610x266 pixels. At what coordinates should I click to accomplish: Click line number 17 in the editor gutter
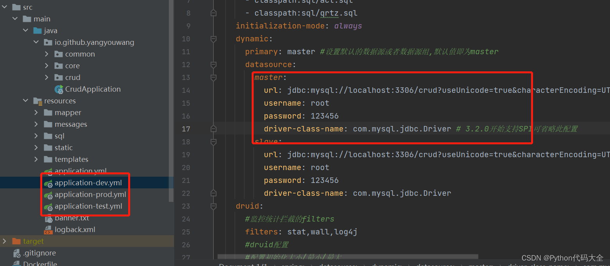point(186,129)
